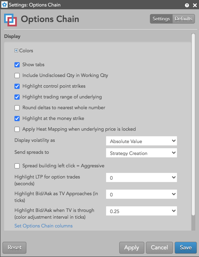Screen dimensions: 199x257
Task: Open Highlight LTP for option trades dropdown
Action: click(142, 177)
